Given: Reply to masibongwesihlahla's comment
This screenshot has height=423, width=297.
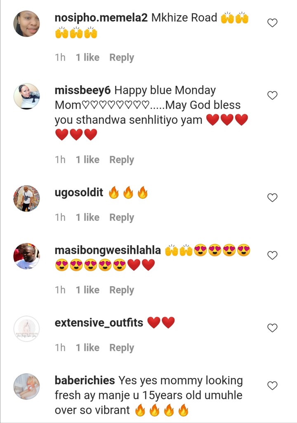Looking at the screenshot, I should click(x=122, y=290).
